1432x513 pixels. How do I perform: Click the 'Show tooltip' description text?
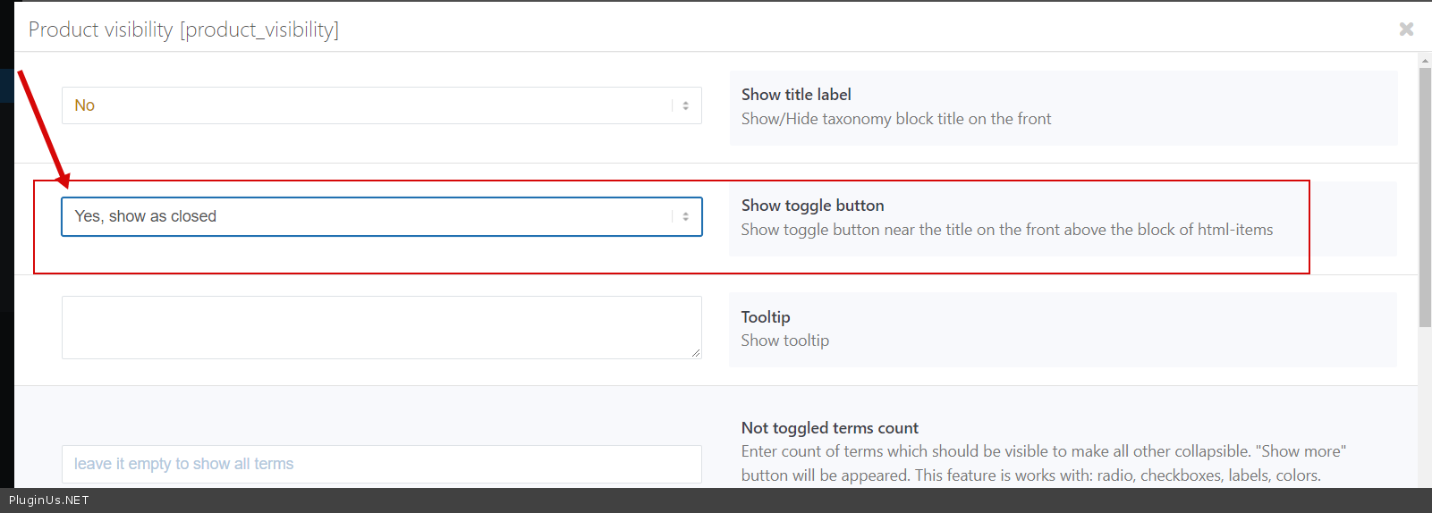pyautogui.click(x=784, y=341)
